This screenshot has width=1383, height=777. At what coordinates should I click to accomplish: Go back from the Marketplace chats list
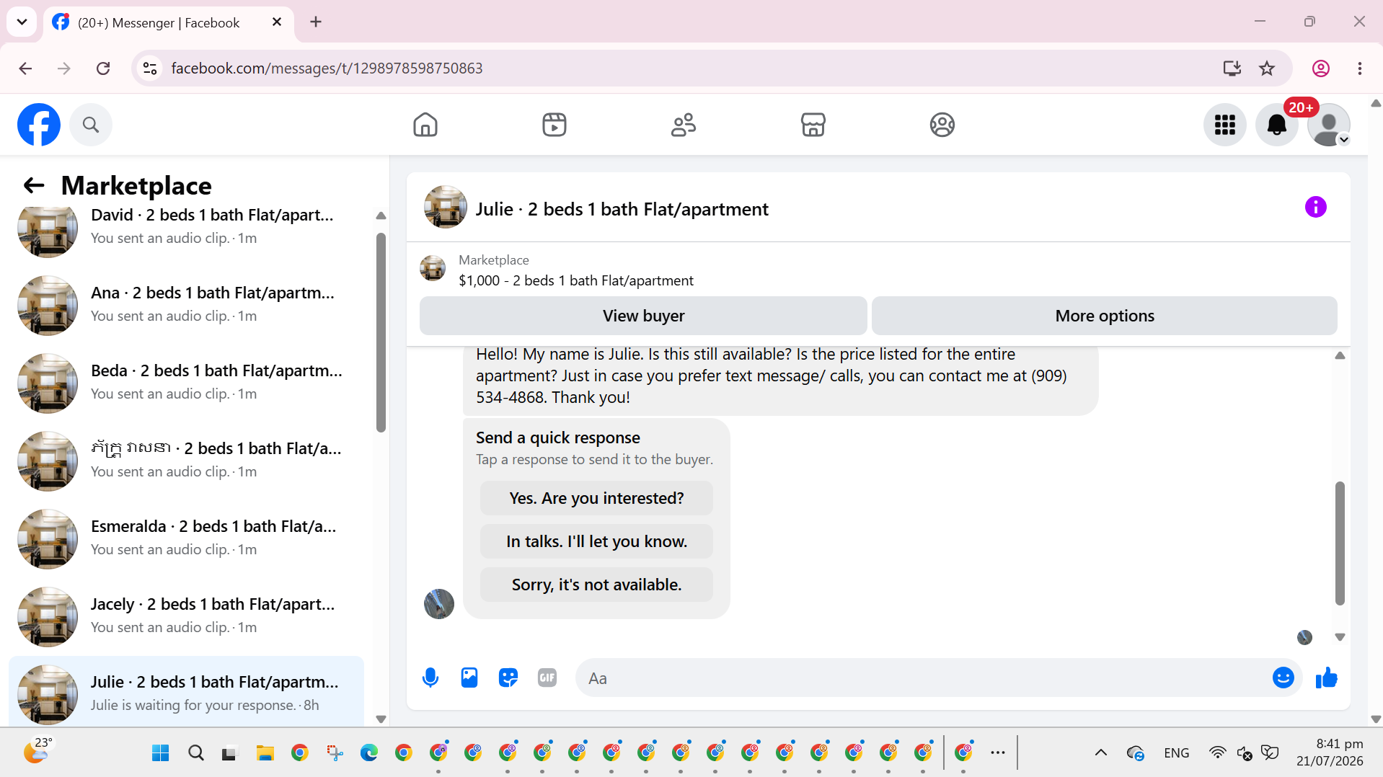[x=34, y=185]
